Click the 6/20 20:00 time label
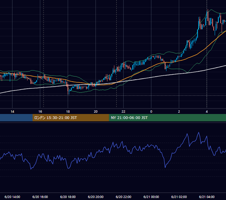The width and height of the screenshot is (226, 200). [x=96, y=197]
